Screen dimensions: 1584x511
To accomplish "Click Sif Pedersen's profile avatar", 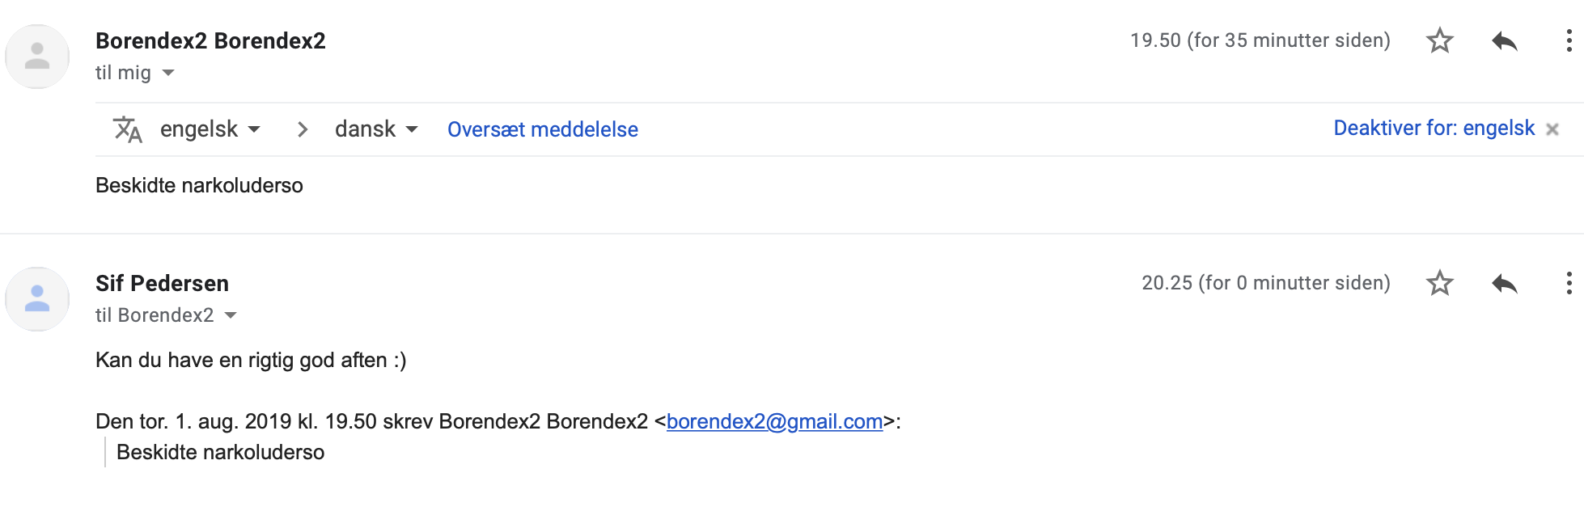I will (37, 299).
